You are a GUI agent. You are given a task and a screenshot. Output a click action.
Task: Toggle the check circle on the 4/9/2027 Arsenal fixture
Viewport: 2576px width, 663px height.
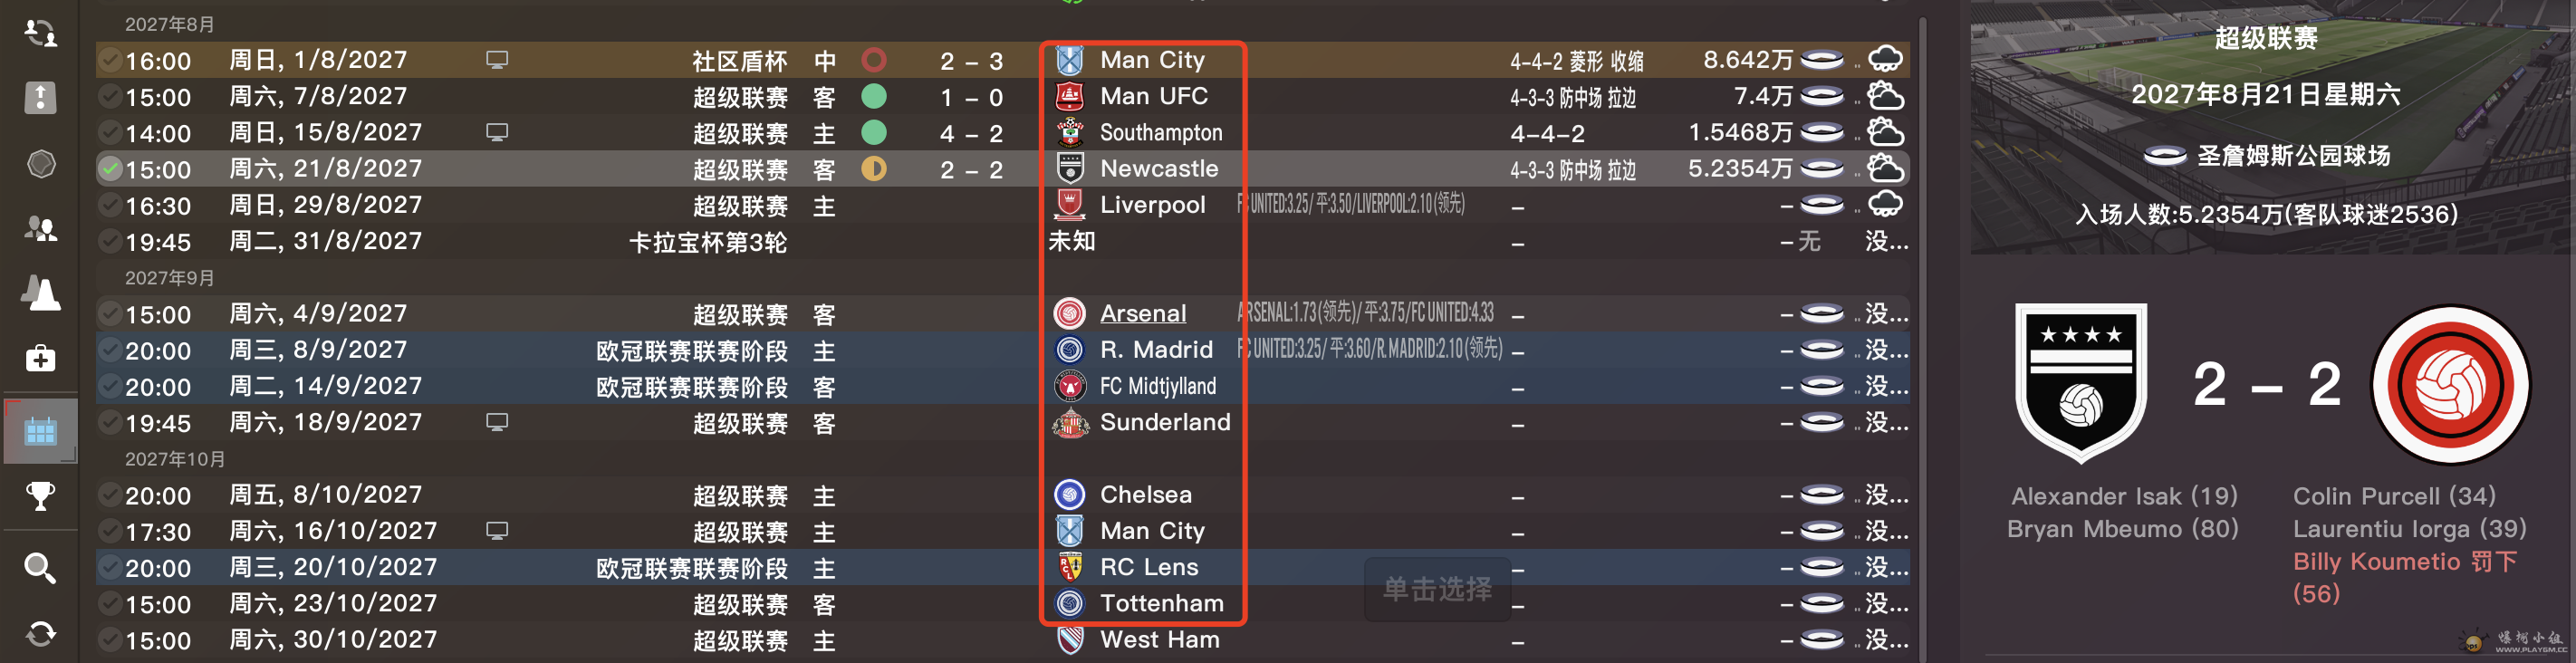[110, 314]
